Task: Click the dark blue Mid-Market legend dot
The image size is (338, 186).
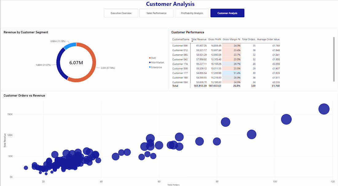Action: pyautogui.click(x=150, y=62)
